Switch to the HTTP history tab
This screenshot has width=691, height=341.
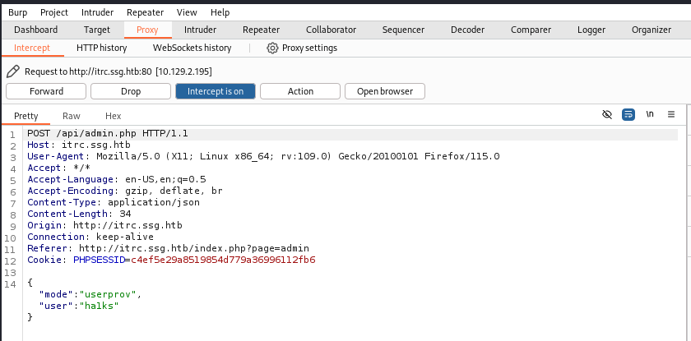pos(102,48)
